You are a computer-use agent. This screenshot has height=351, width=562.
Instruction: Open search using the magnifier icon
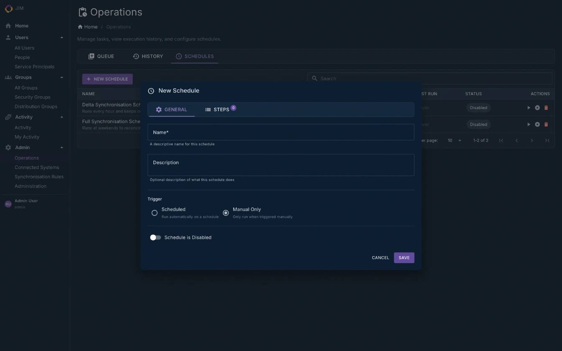click(315, 78)
